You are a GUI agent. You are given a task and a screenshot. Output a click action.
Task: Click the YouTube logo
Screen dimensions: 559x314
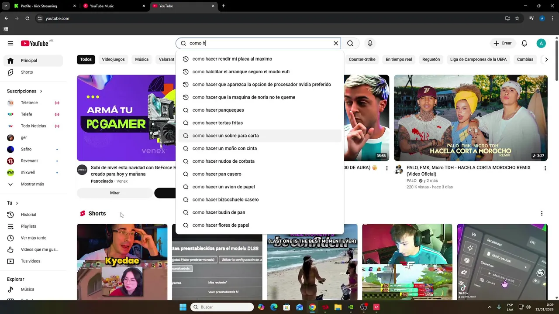click(x=35, y=43)
